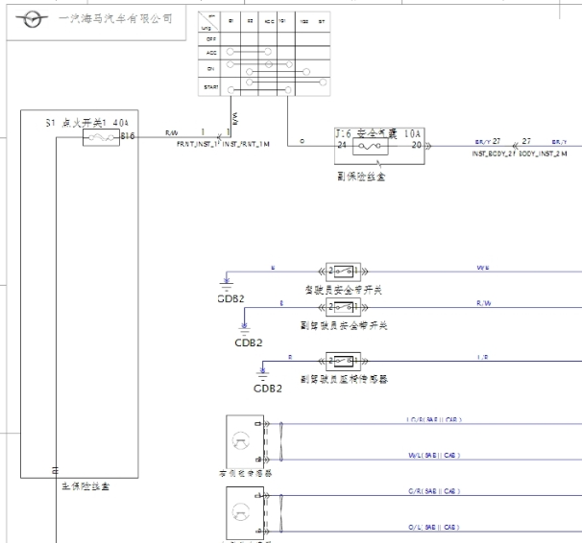
Task: Select sensor box connected to LG/R wire
Action: tap(245, 441)
